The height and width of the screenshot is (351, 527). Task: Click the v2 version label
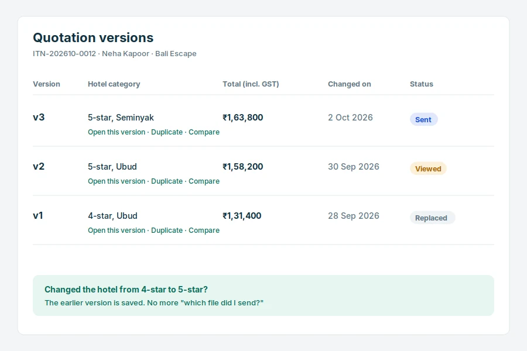tap(39, 166)
